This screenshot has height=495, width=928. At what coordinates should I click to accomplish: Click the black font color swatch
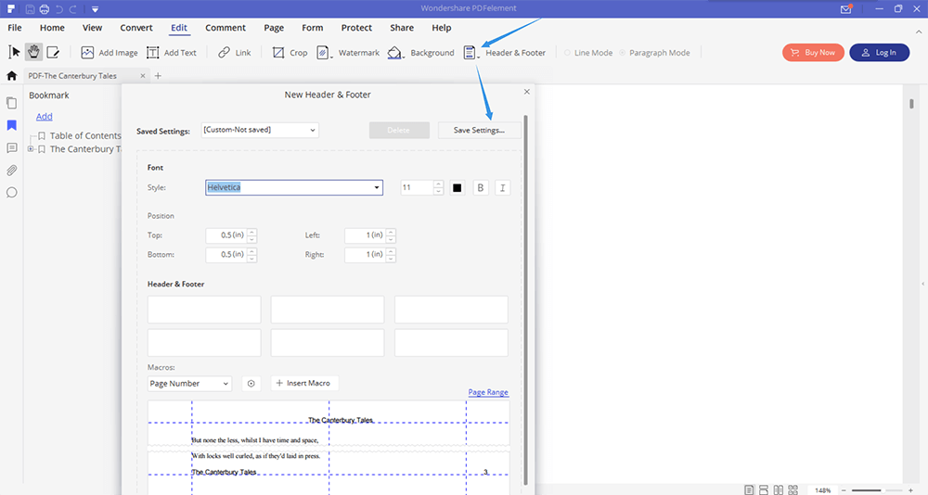point(458,188)
